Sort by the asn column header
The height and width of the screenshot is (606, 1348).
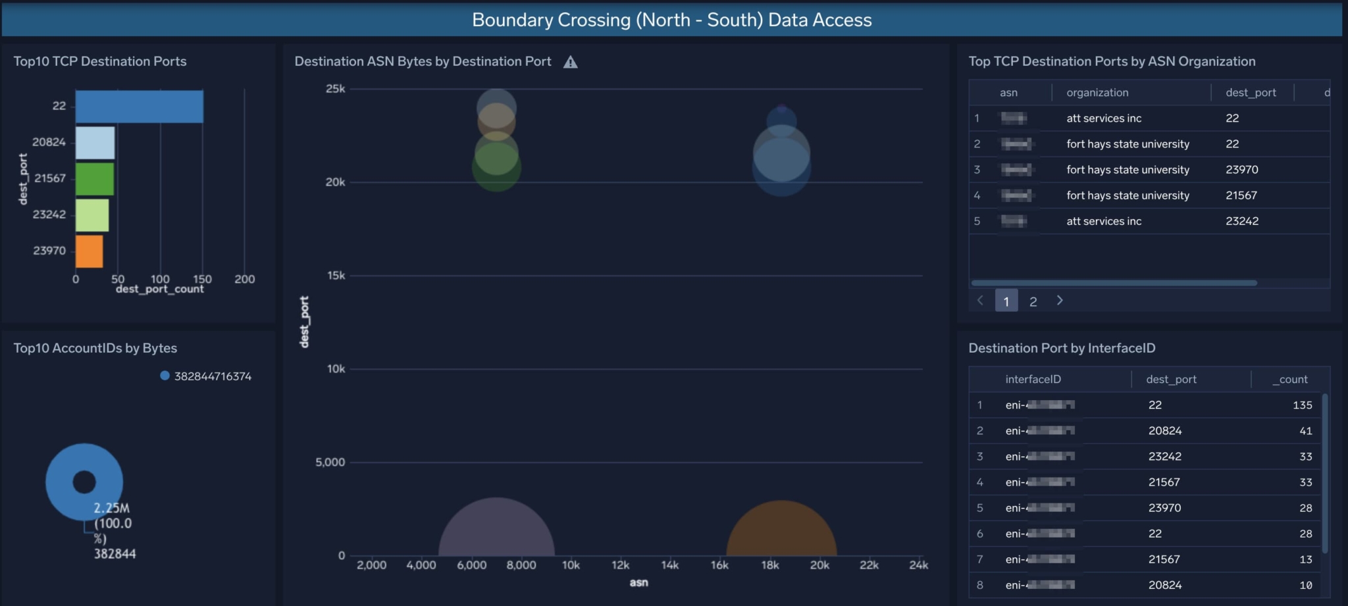click(x=1008, y=93)
